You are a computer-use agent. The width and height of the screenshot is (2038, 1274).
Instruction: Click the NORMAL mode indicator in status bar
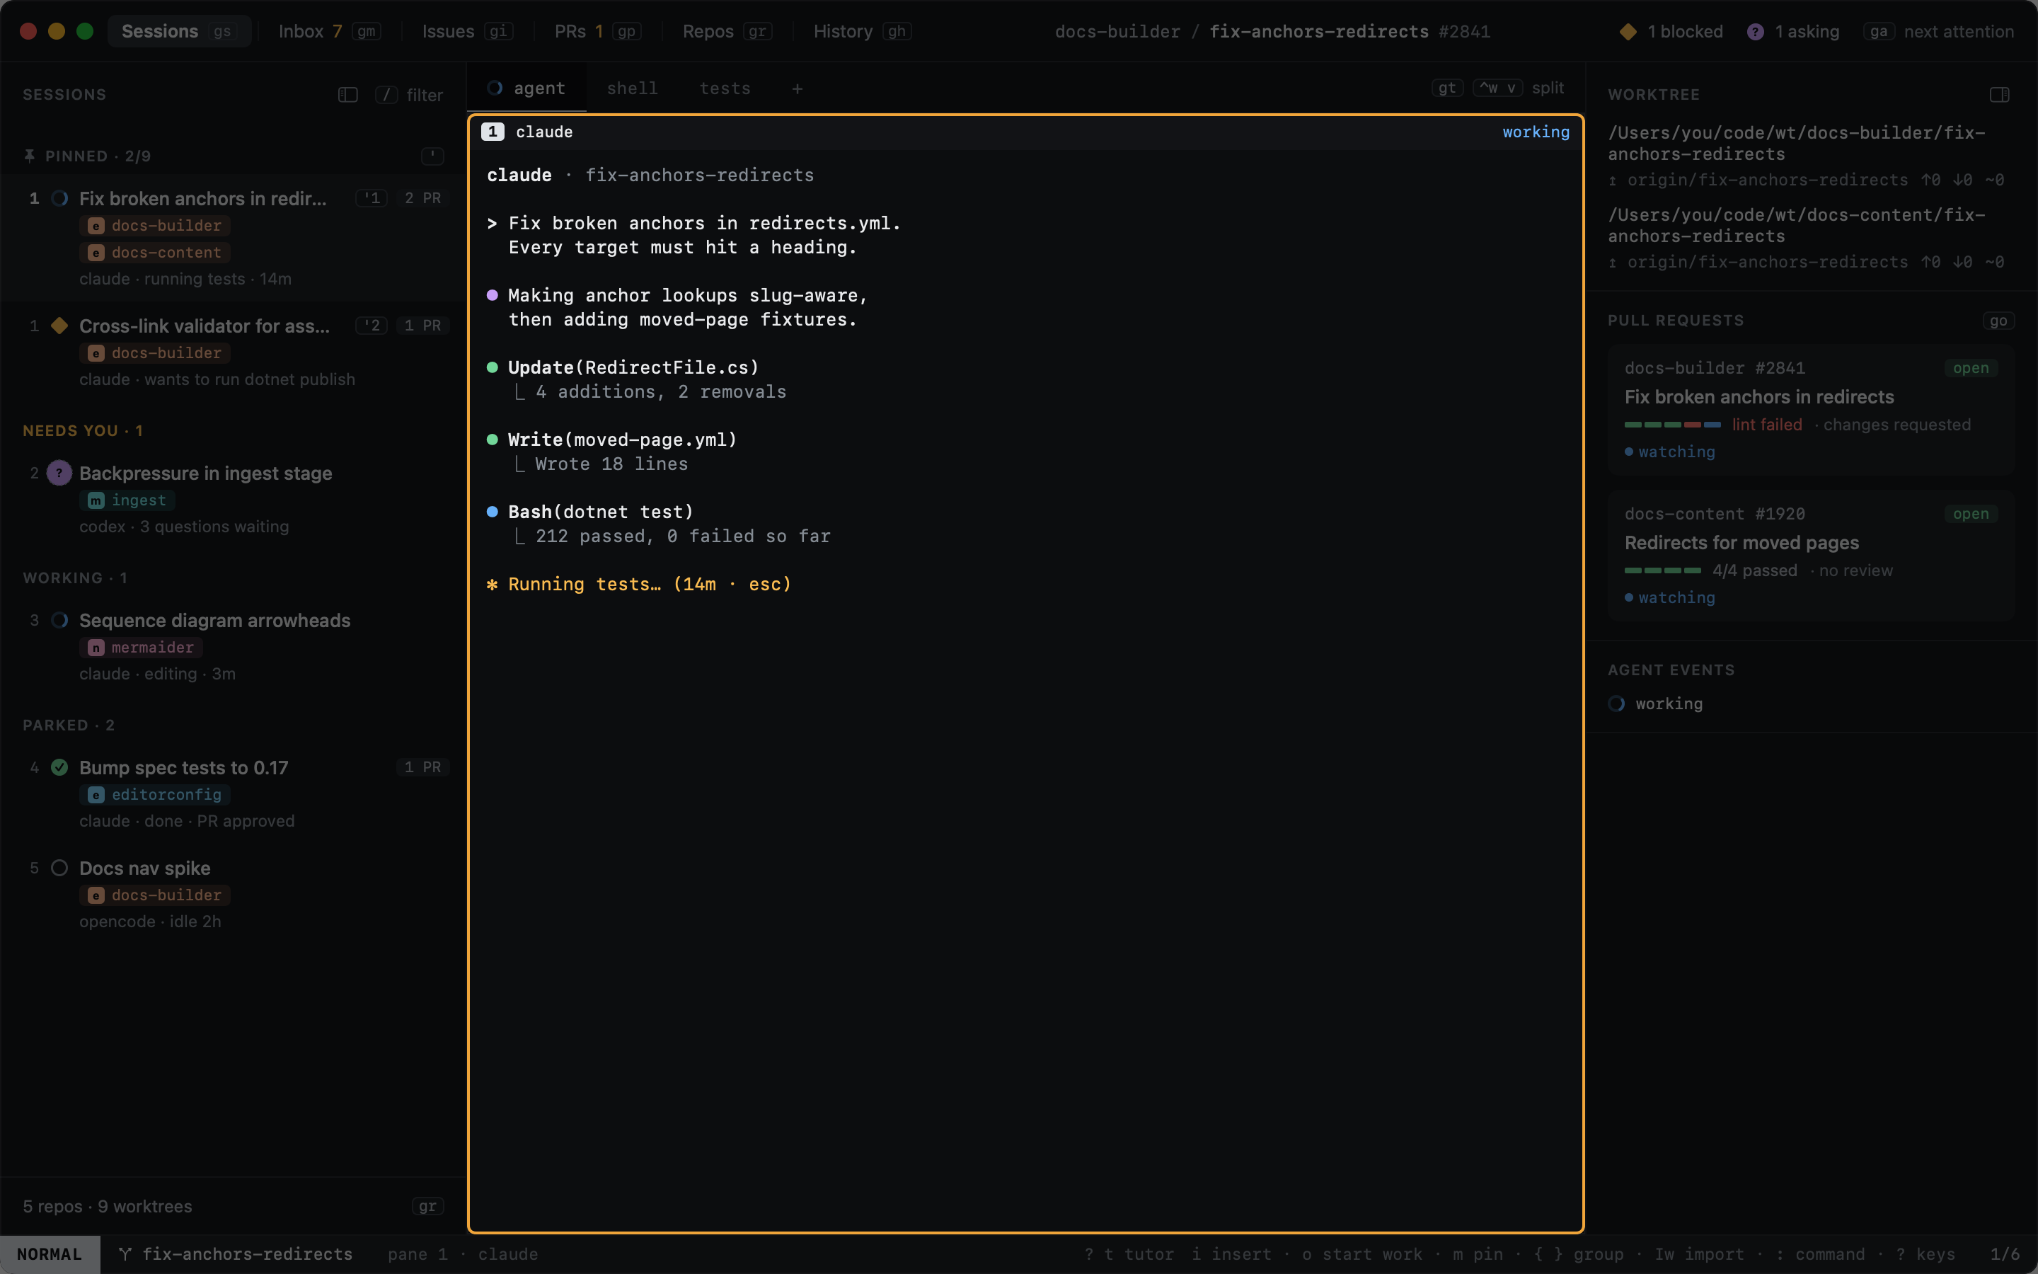[50, 1253]
